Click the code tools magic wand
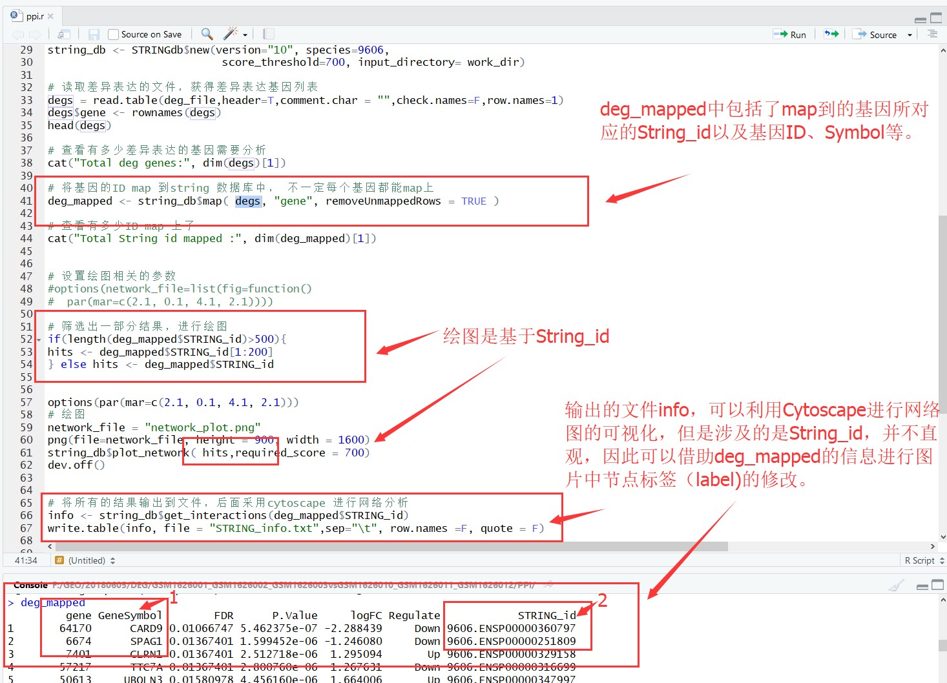The width and height of the screenshot is (947, 683). pos(231,34)
